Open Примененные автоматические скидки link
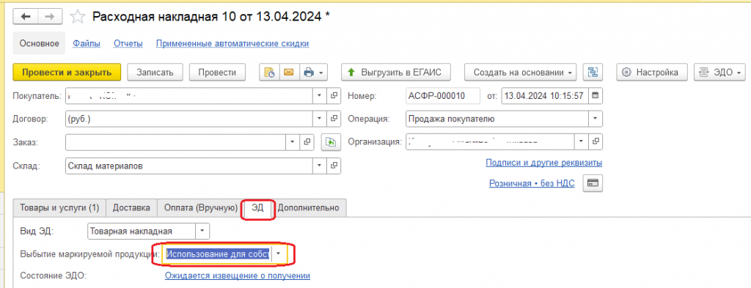The width and height of the screenshot is (751, 288). click(x=232, y=43)
